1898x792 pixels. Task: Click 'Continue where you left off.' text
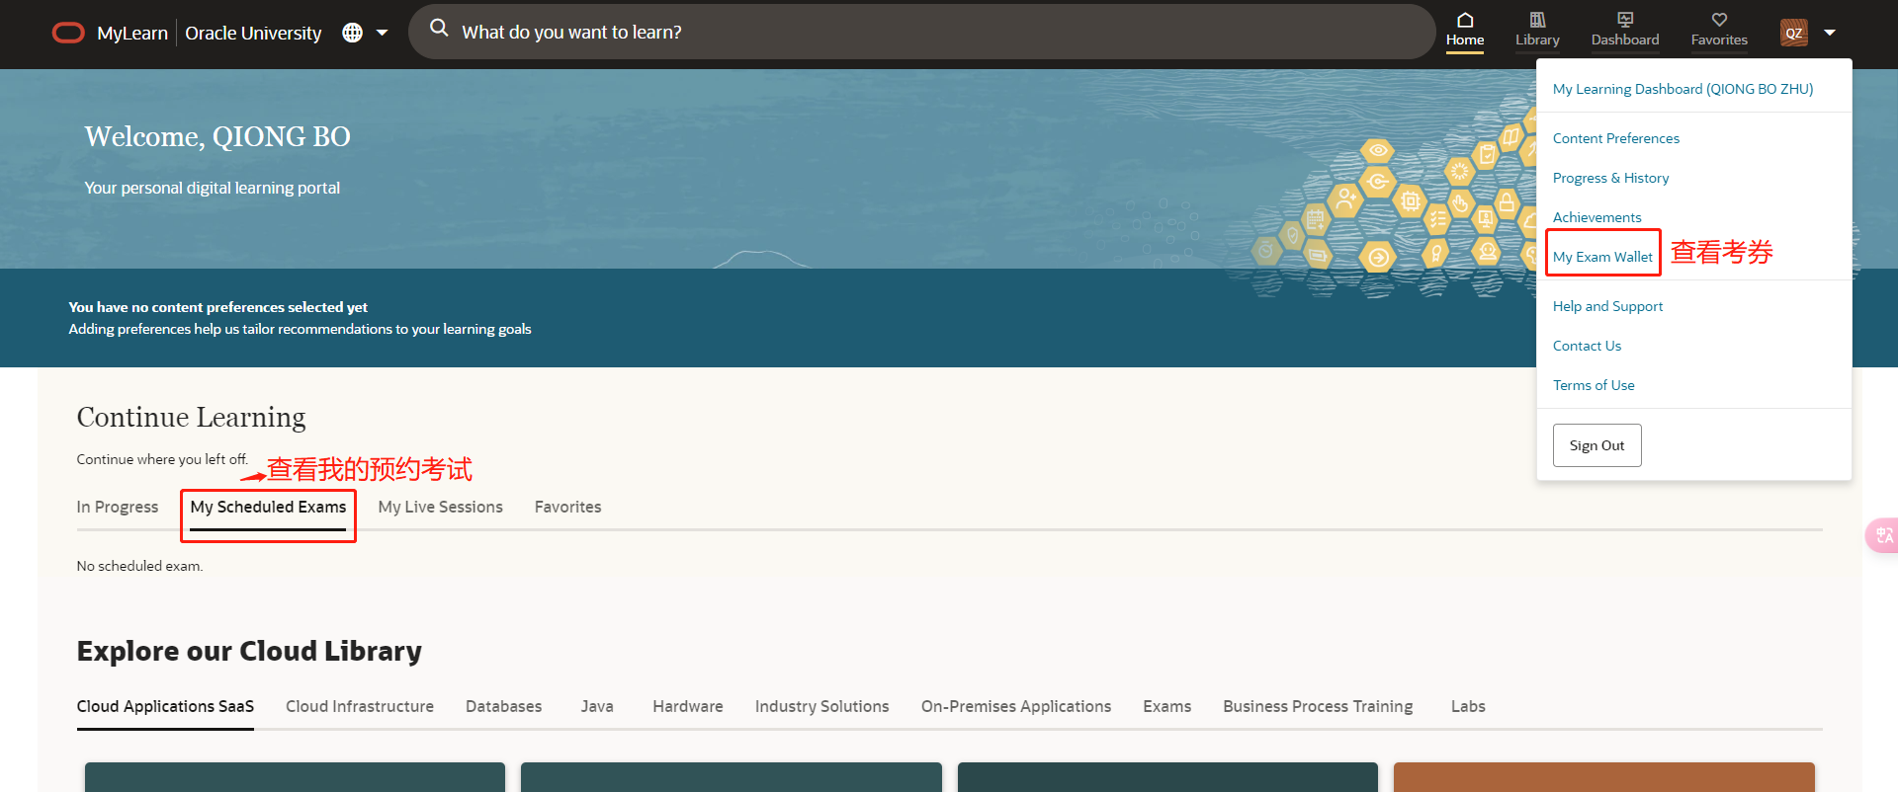tap(162, 459)
